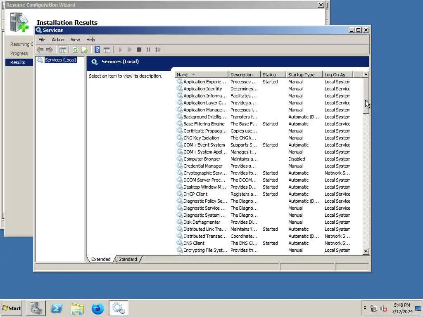Click Services gear icon in taskbar

point(119,308)
